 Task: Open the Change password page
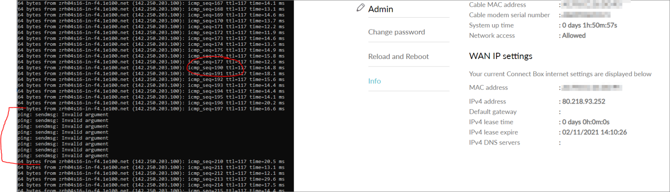click(396, 32)
